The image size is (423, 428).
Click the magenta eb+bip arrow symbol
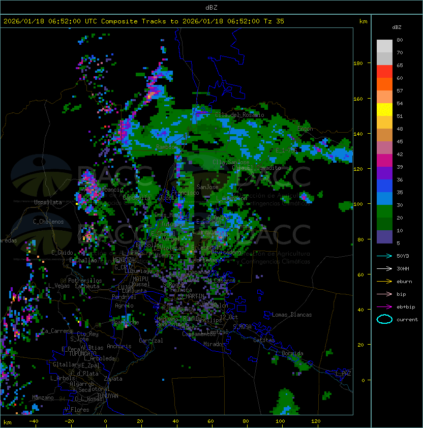(384, 307)
